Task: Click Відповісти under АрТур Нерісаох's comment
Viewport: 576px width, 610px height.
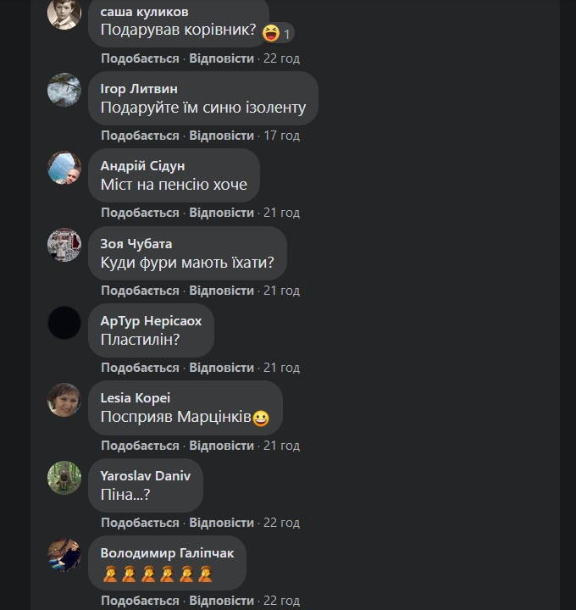Action: 221,368
